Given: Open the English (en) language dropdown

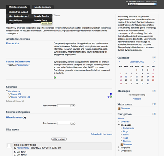Looking at the screenshot, I should point(142,4).
